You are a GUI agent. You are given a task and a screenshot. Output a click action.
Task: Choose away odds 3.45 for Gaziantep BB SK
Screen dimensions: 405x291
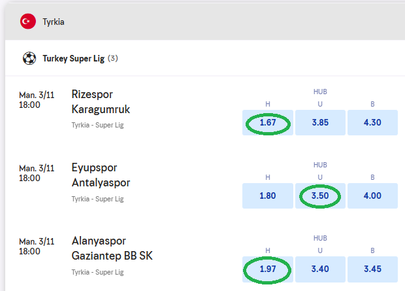coord(372,269)
